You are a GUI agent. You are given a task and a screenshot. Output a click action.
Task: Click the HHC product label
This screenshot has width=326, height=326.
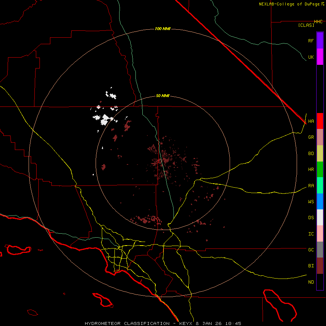pyautogui.click(x=318, y=22)
